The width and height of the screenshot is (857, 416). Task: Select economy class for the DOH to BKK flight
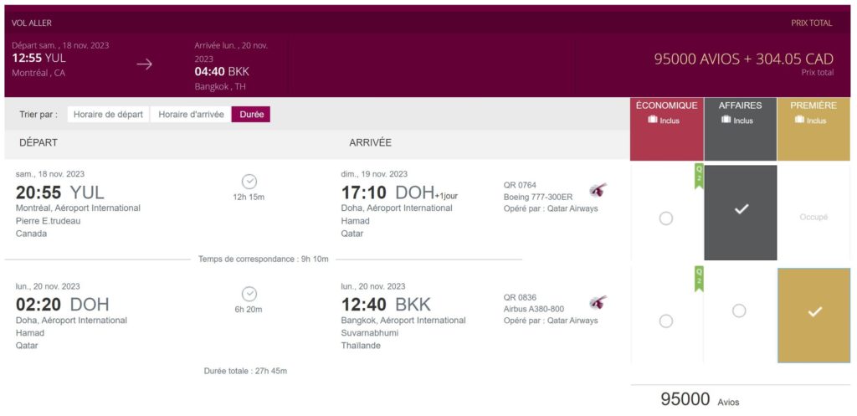click(665, 321)
